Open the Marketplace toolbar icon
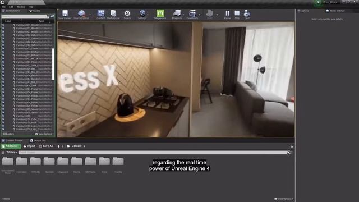Image resolution: width=359 pixels, height=202 pixels. (x=113, y=13)
